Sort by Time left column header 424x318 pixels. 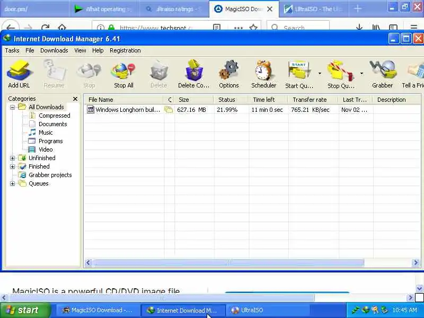click(268, 100)
